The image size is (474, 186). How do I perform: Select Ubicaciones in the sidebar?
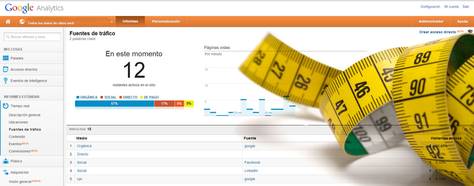tap(18, 122)
